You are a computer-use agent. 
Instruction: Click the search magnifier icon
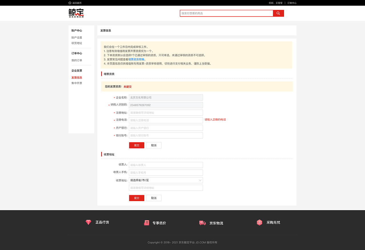(278, 13)
